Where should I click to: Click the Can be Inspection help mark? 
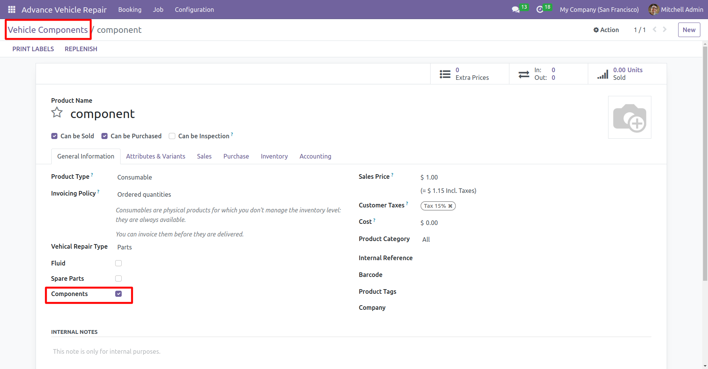pyautogui.click(x=232, y=134)
